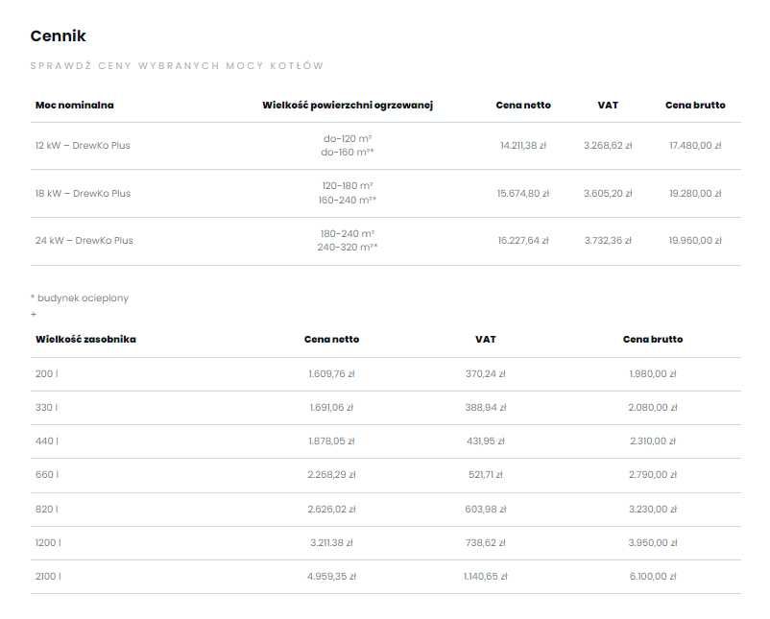The image size is (770, 619).
Task: Click the Cennik page heading
Action: click(x=59, y=36)
